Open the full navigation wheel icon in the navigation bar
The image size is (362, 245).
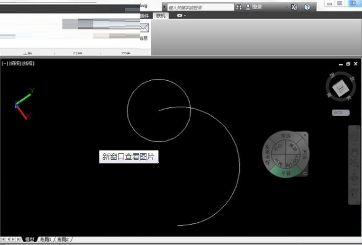[x=355, y=137]
